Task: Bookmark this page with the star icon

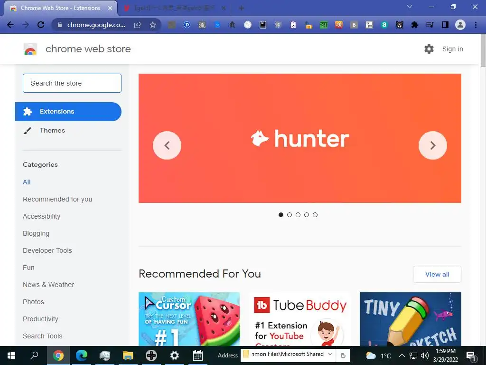Action: click(x=153, y=25)
